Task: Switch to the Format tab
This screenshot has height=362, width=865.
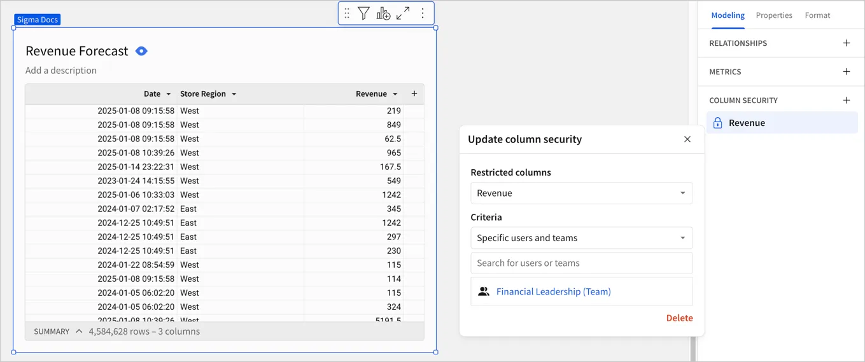Action: click(x=817, y=15)
